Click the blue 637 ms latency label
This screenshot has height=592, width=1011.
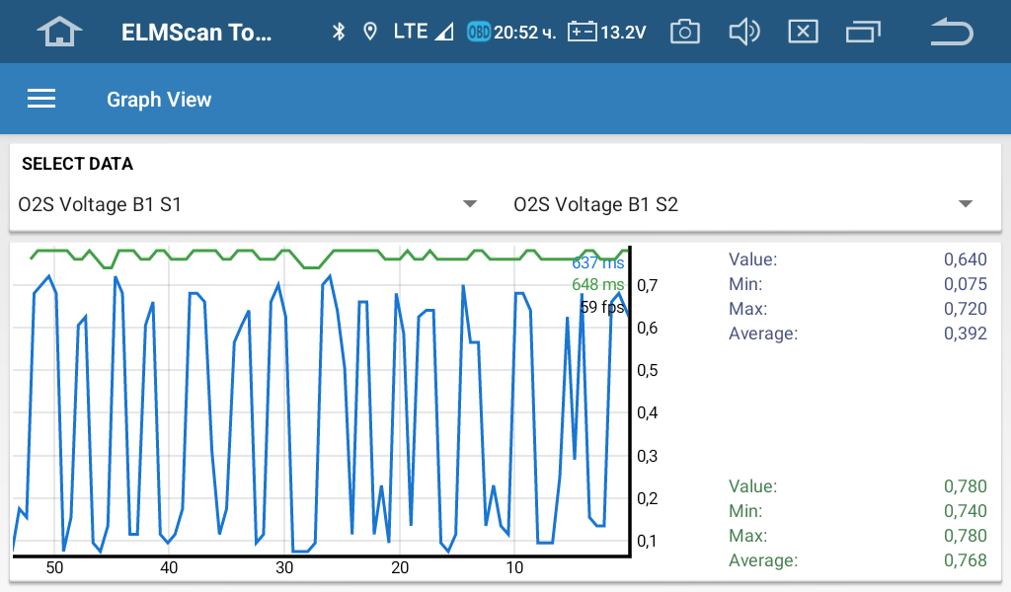pyautogui.click(x=598, y=263)
